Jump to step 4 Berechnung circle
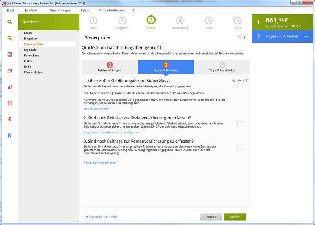The width and height of the screenshot is (315, 225). (180, 21)
